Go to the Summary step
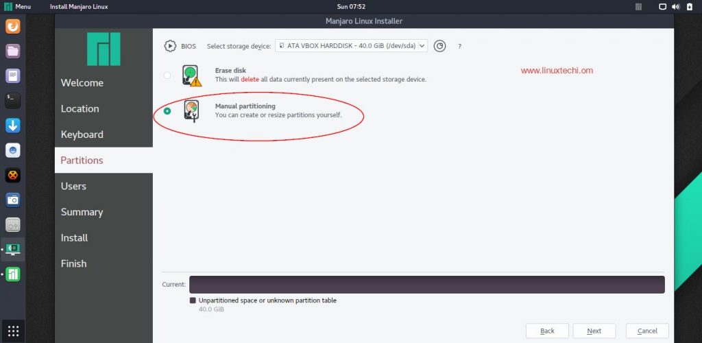Viewport: 702px width, 343px height. 104,212
